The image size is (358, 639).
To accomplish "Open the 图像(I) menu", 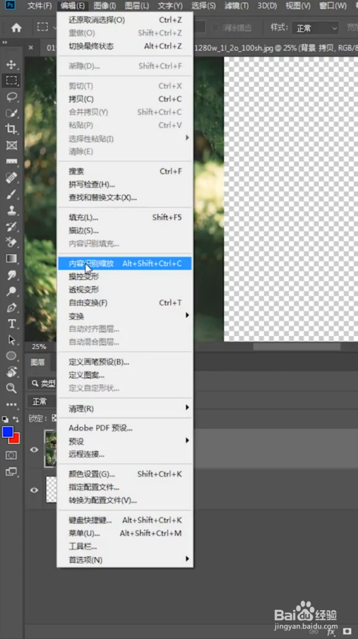I will pos(105,6).
